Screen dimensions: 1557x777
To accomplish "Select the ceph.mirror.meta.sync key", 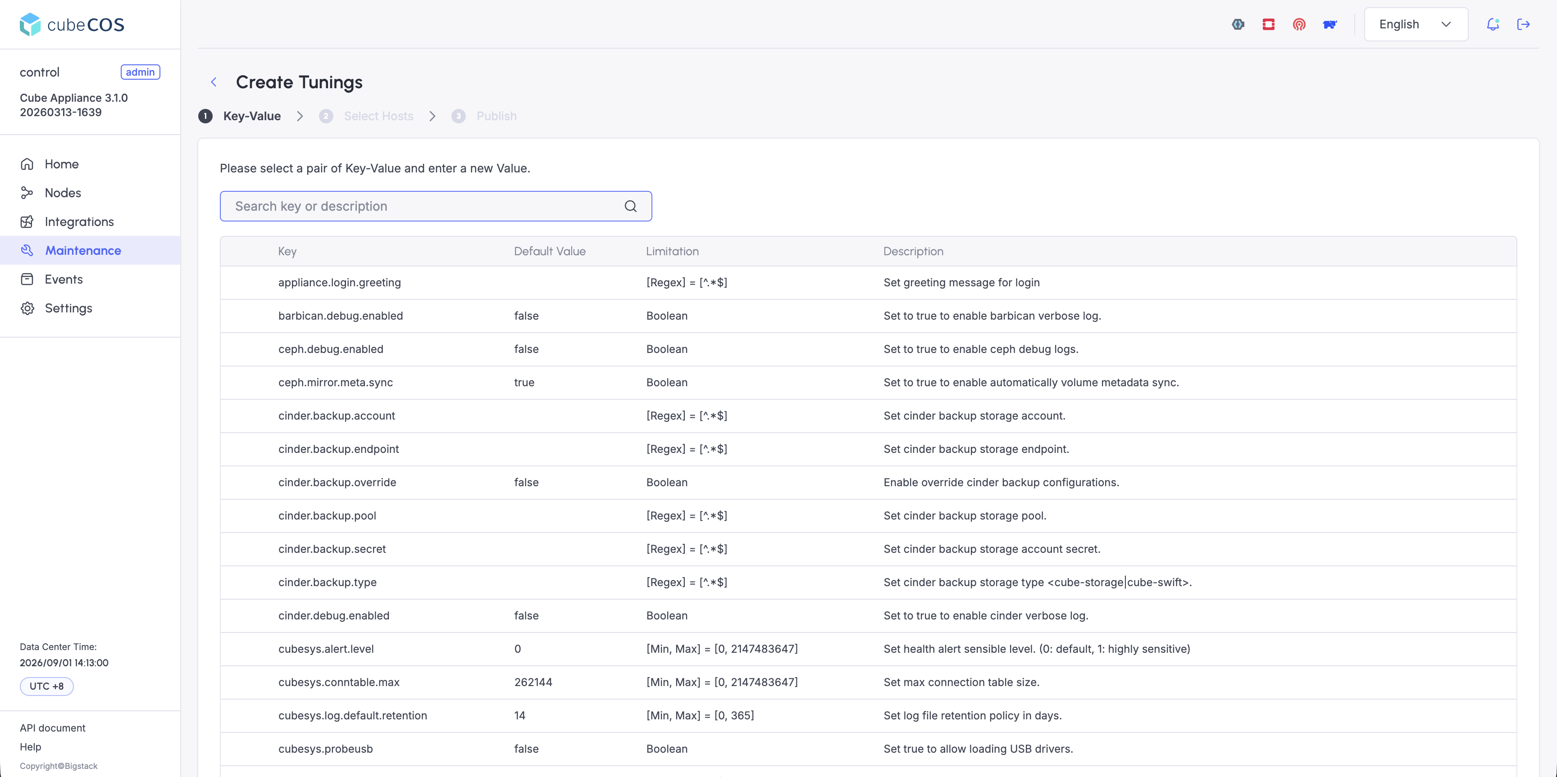I will click(x=336, y=382).
